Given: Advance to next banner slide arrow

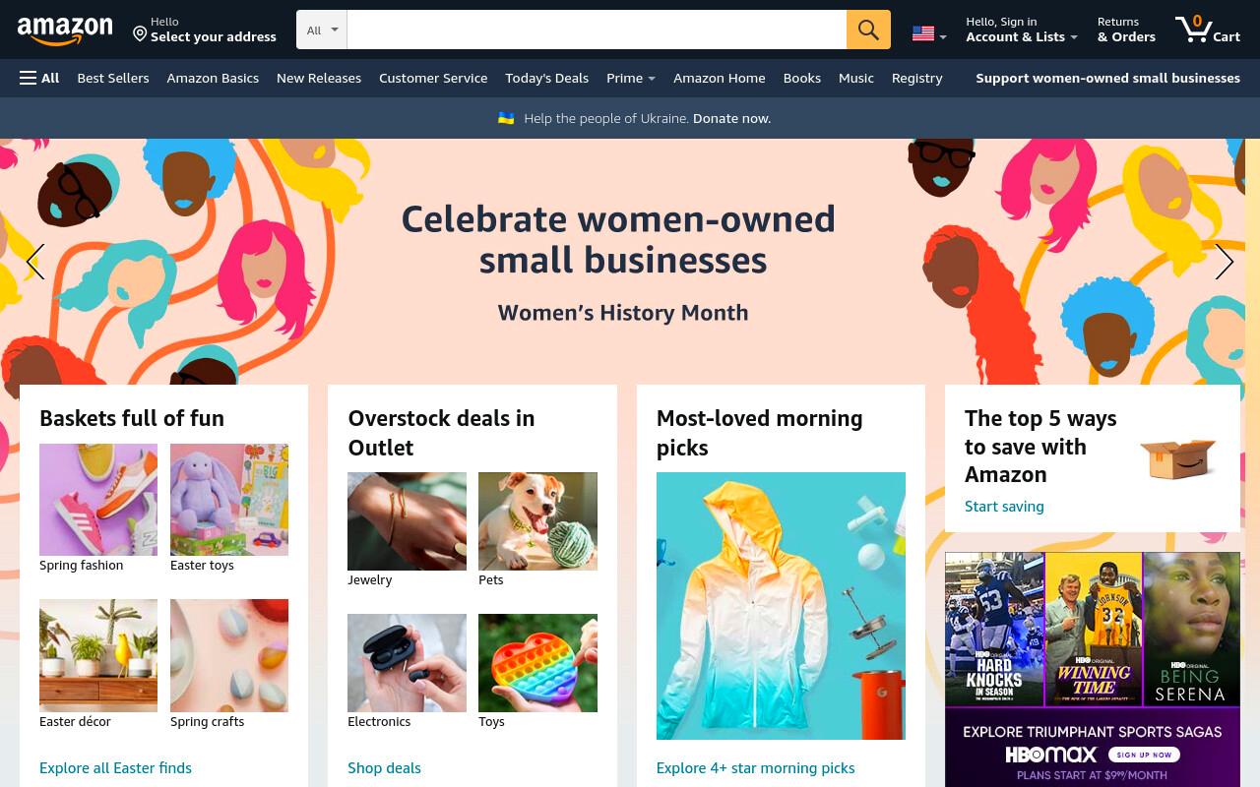Looking at the screenshot, I should coord(1224,262).
